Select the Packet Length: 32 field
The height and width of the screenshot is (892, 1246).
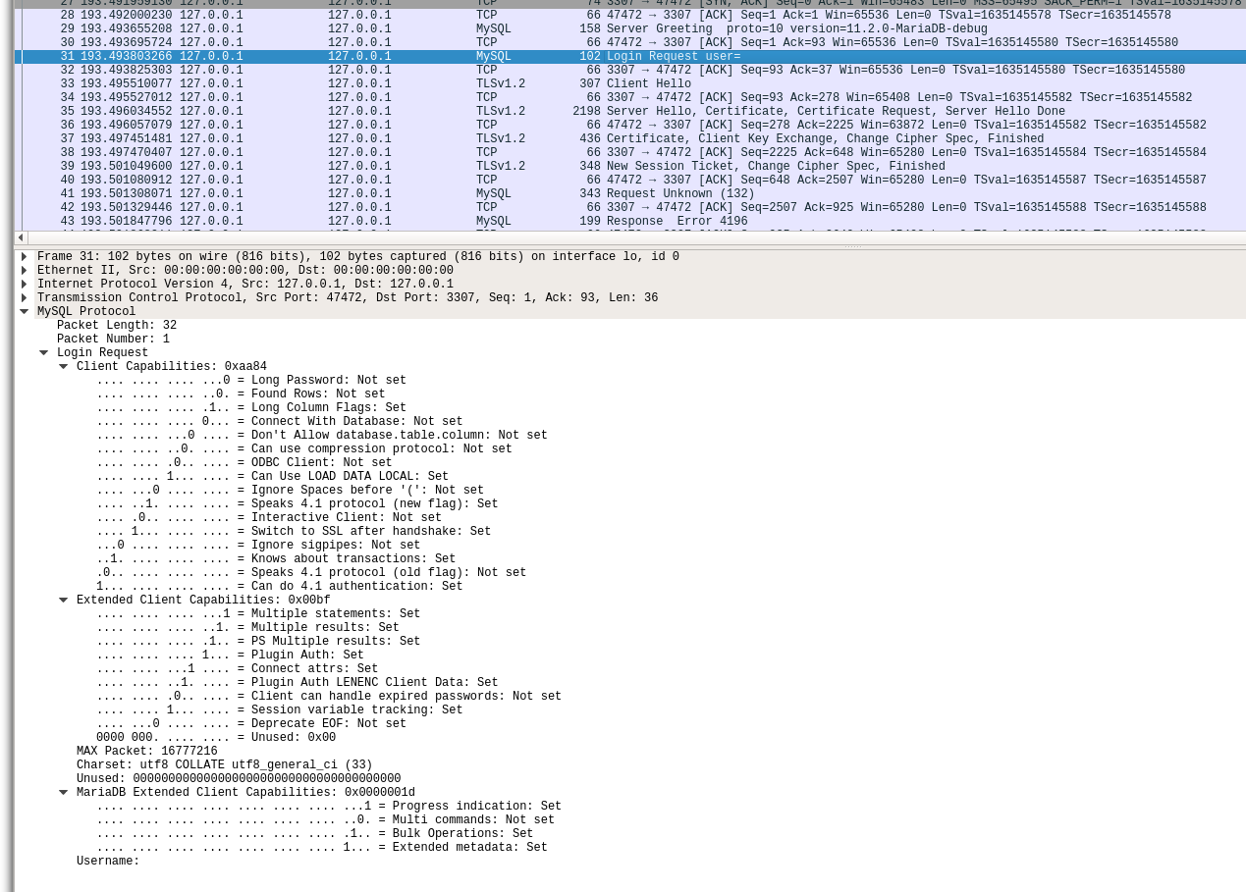click(117, 326)
